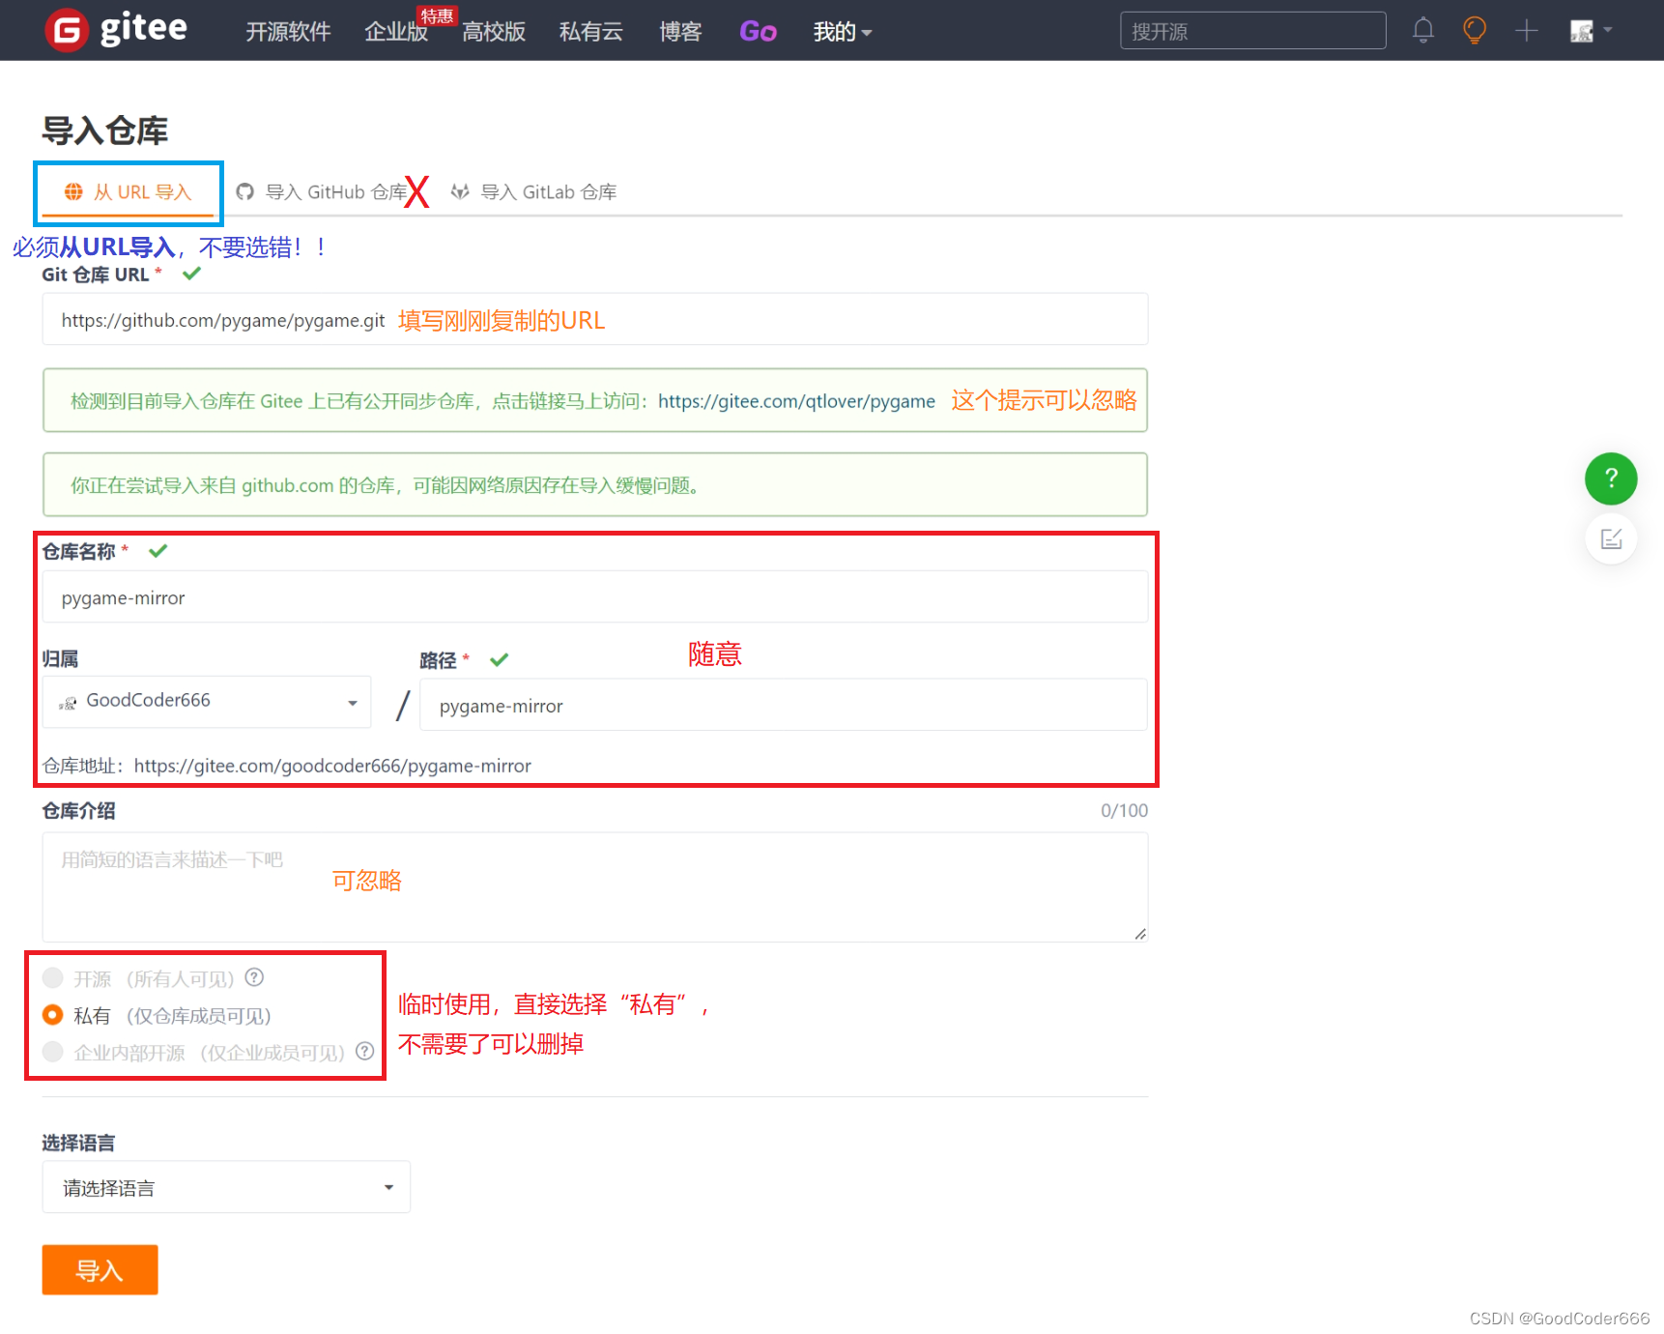Expand the GoodCoder666 owner dropdown
This screenshot has width=1664, height=1334.
pyautogui.click(x=207, y=702)
